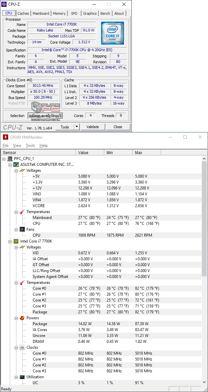Switch to the Graphics tab
The image size is (208, 392).
(90, 13)
